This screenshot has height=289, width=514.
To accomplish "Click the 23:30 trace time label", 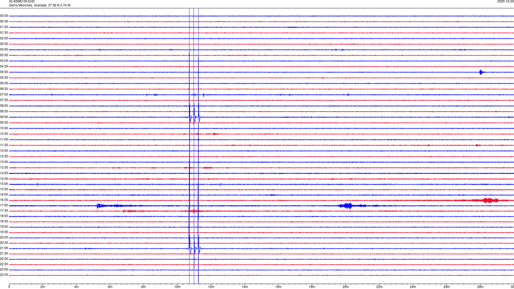I will point(4,275).
